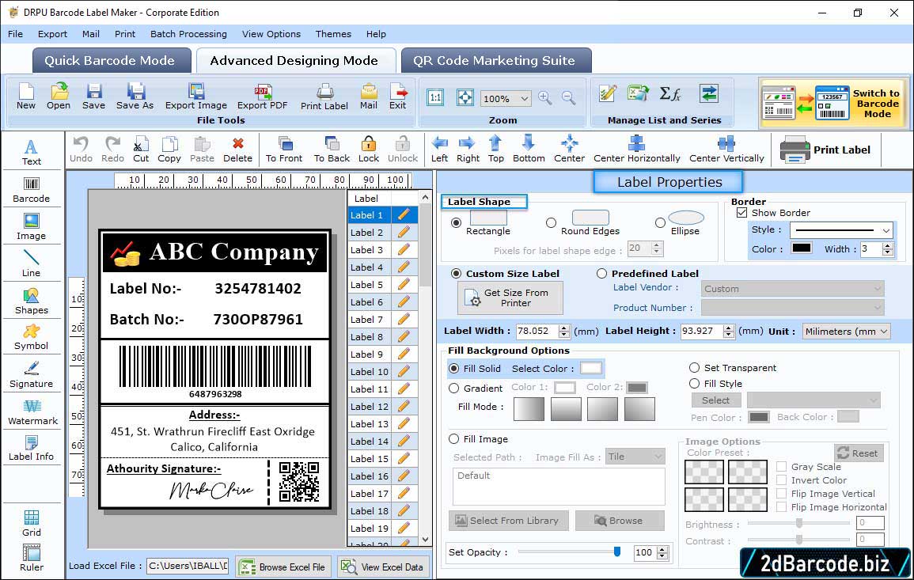
Task: Select the Line drawing tool
Action: point(32,263)
